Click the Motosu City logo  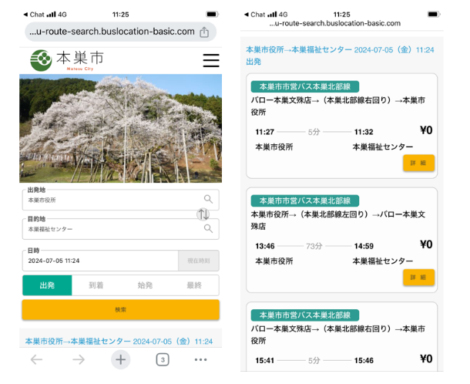tap(67, 60)
